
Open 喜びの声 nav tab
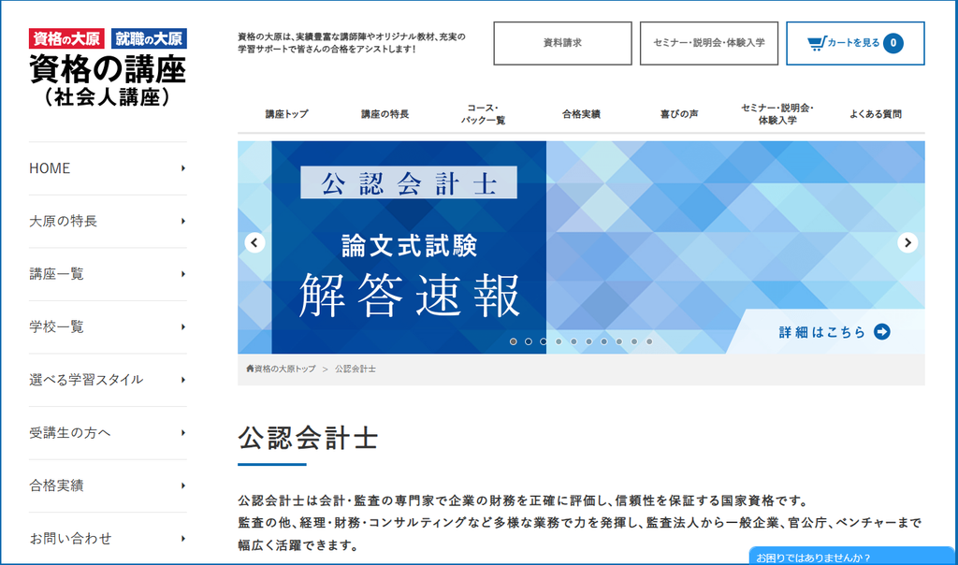click(x=679, y=114)
